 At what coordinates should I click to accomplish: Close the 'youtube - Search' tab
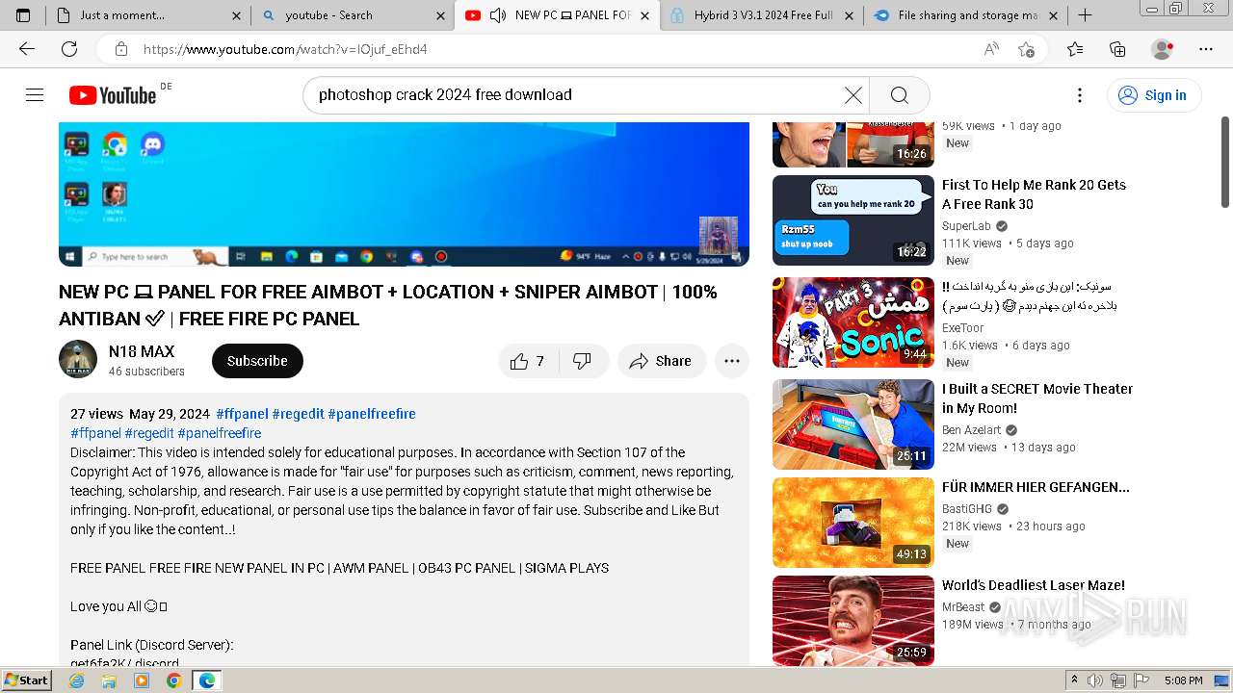pos(441,15)
